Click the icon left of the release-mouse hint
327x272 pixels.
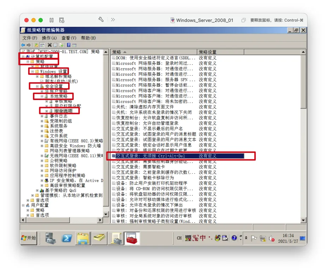coord(243,20)
